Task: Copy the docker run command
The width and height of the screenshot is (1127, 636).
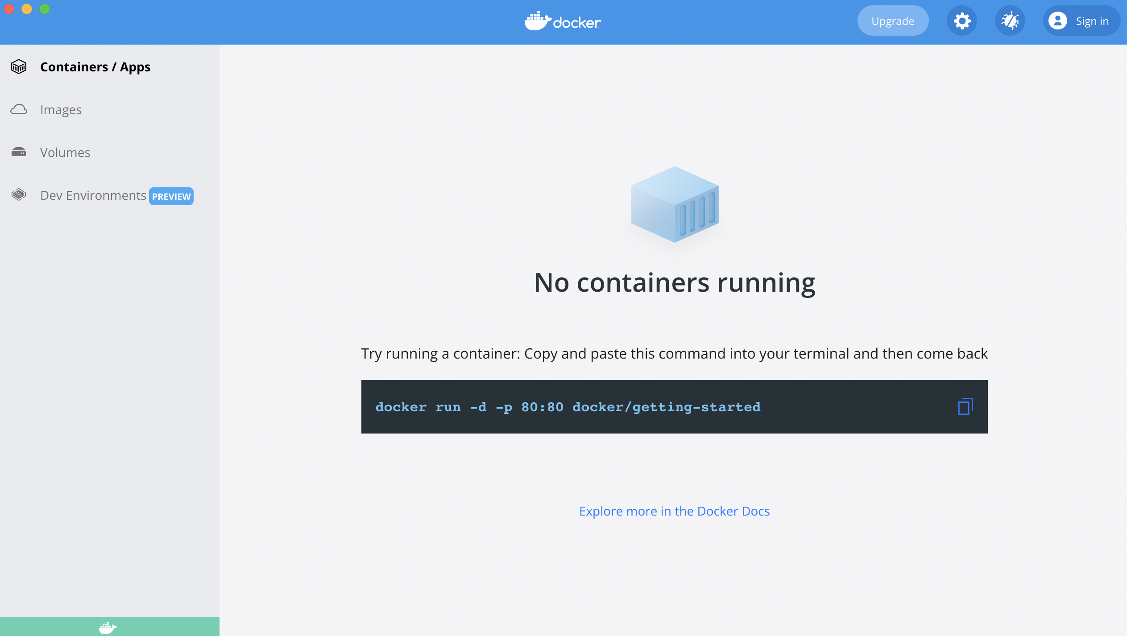Action: 965,406
